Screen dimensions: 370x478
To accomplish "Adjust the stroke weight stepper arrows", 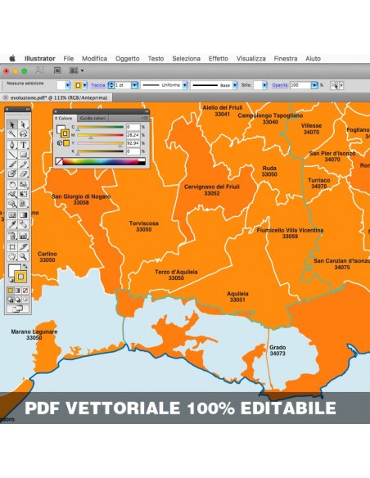I will click(x=111, y=85).
